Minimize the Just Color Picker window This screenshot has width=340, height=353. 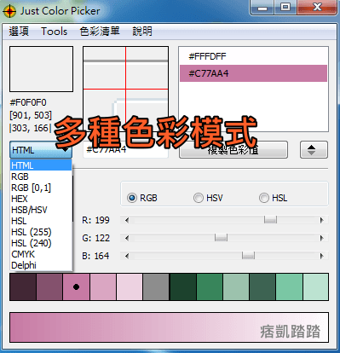click(262, 7)
